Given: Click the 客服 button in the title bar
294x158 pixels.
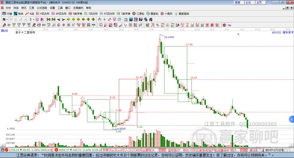Looking at the screenshot, I should (239, 2).
